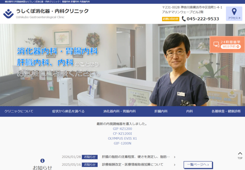The width and height of the screenshot is (245, 170).
Task: Open the 診療報酬改定・医療情報取得加算について news link
Action: point(132,165)
